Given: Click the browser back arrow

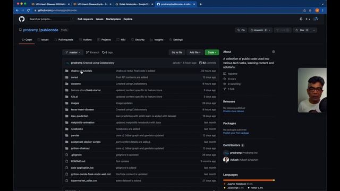Looking at the screenshot, I should pos(18,10).
